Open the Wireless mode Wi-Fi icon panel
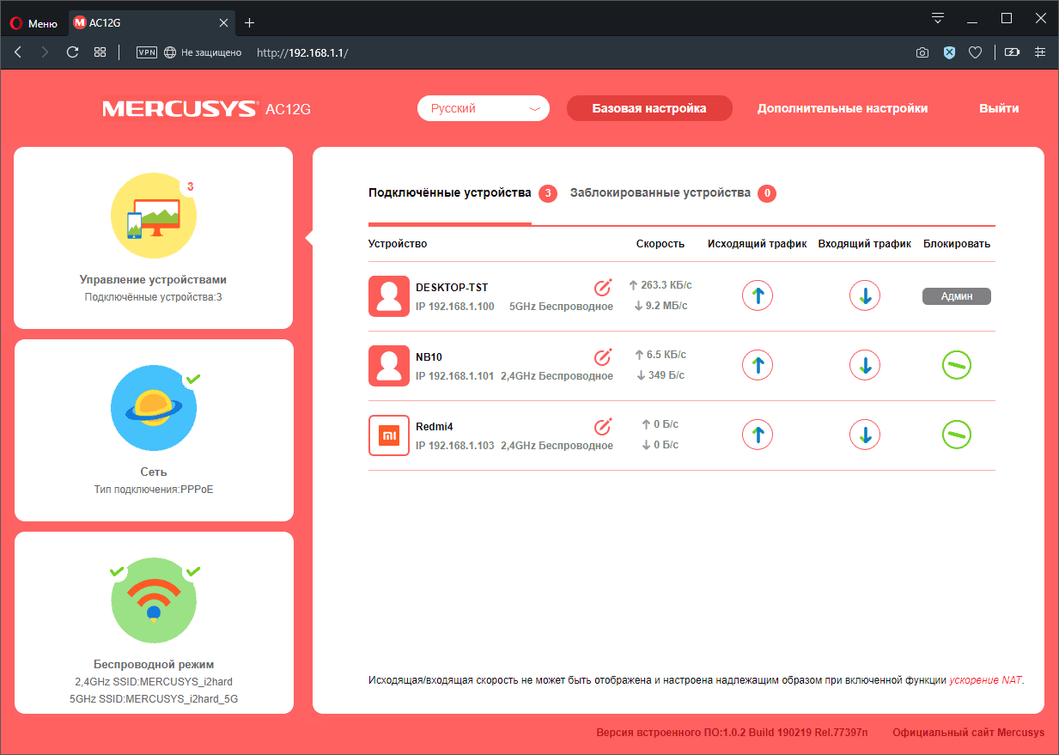1059x755 pixels. [154, 600]
